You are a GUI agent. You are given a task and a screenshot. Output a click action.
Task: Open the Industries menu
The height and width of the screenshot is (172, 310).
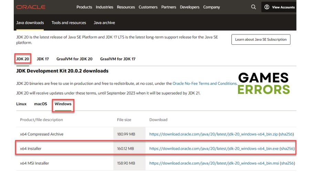tap(104, 7)
